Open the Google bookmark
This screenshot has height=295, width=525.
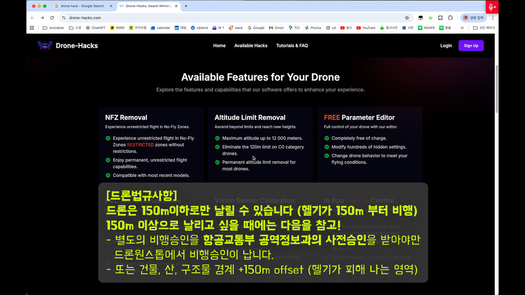256,28
